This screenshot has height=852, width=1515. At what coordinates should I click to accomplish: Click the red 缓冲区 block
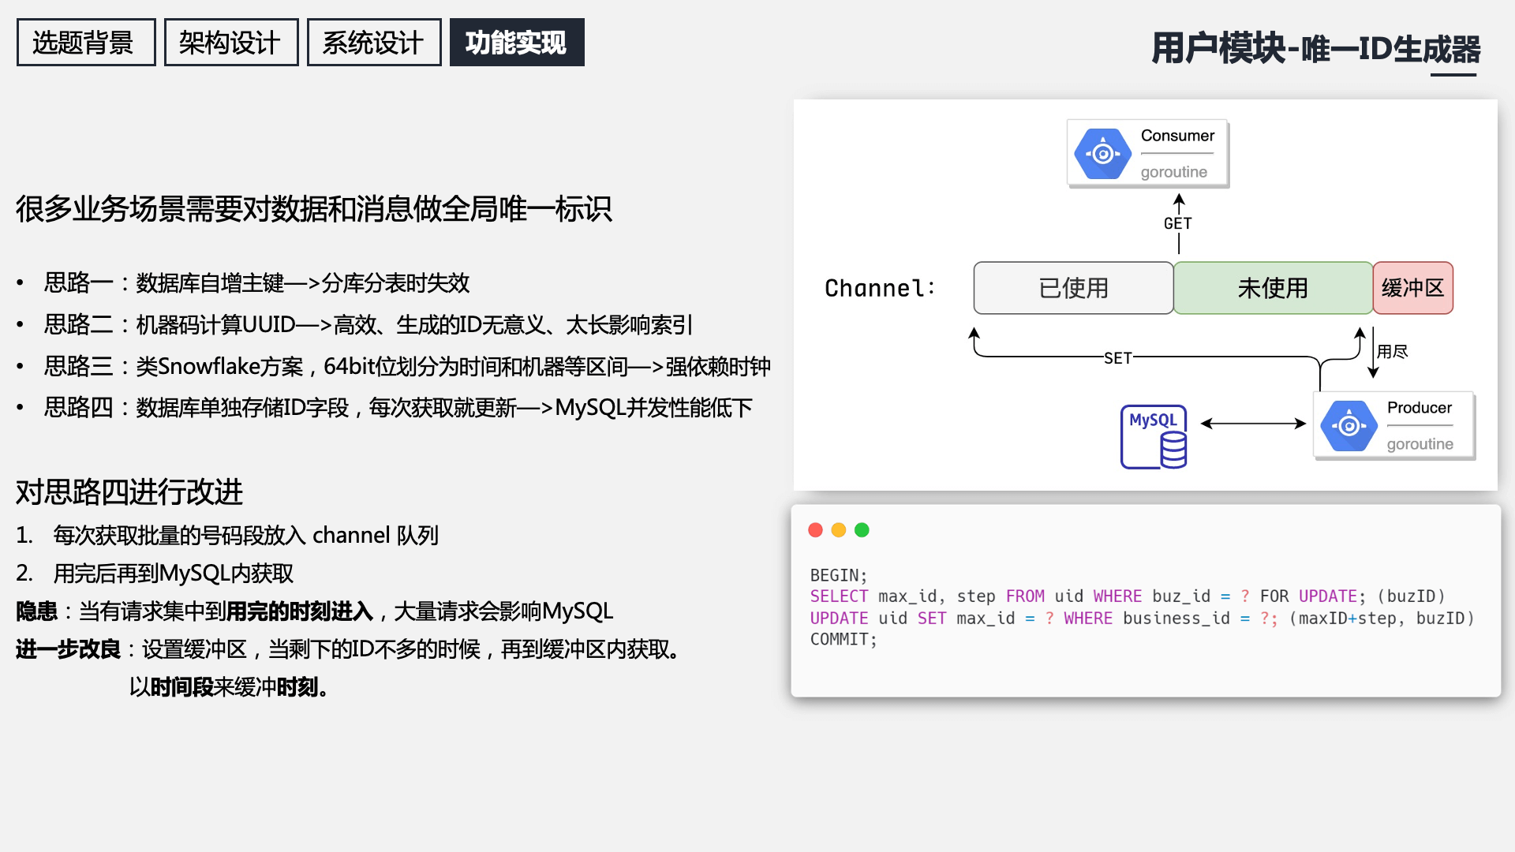1412,288
